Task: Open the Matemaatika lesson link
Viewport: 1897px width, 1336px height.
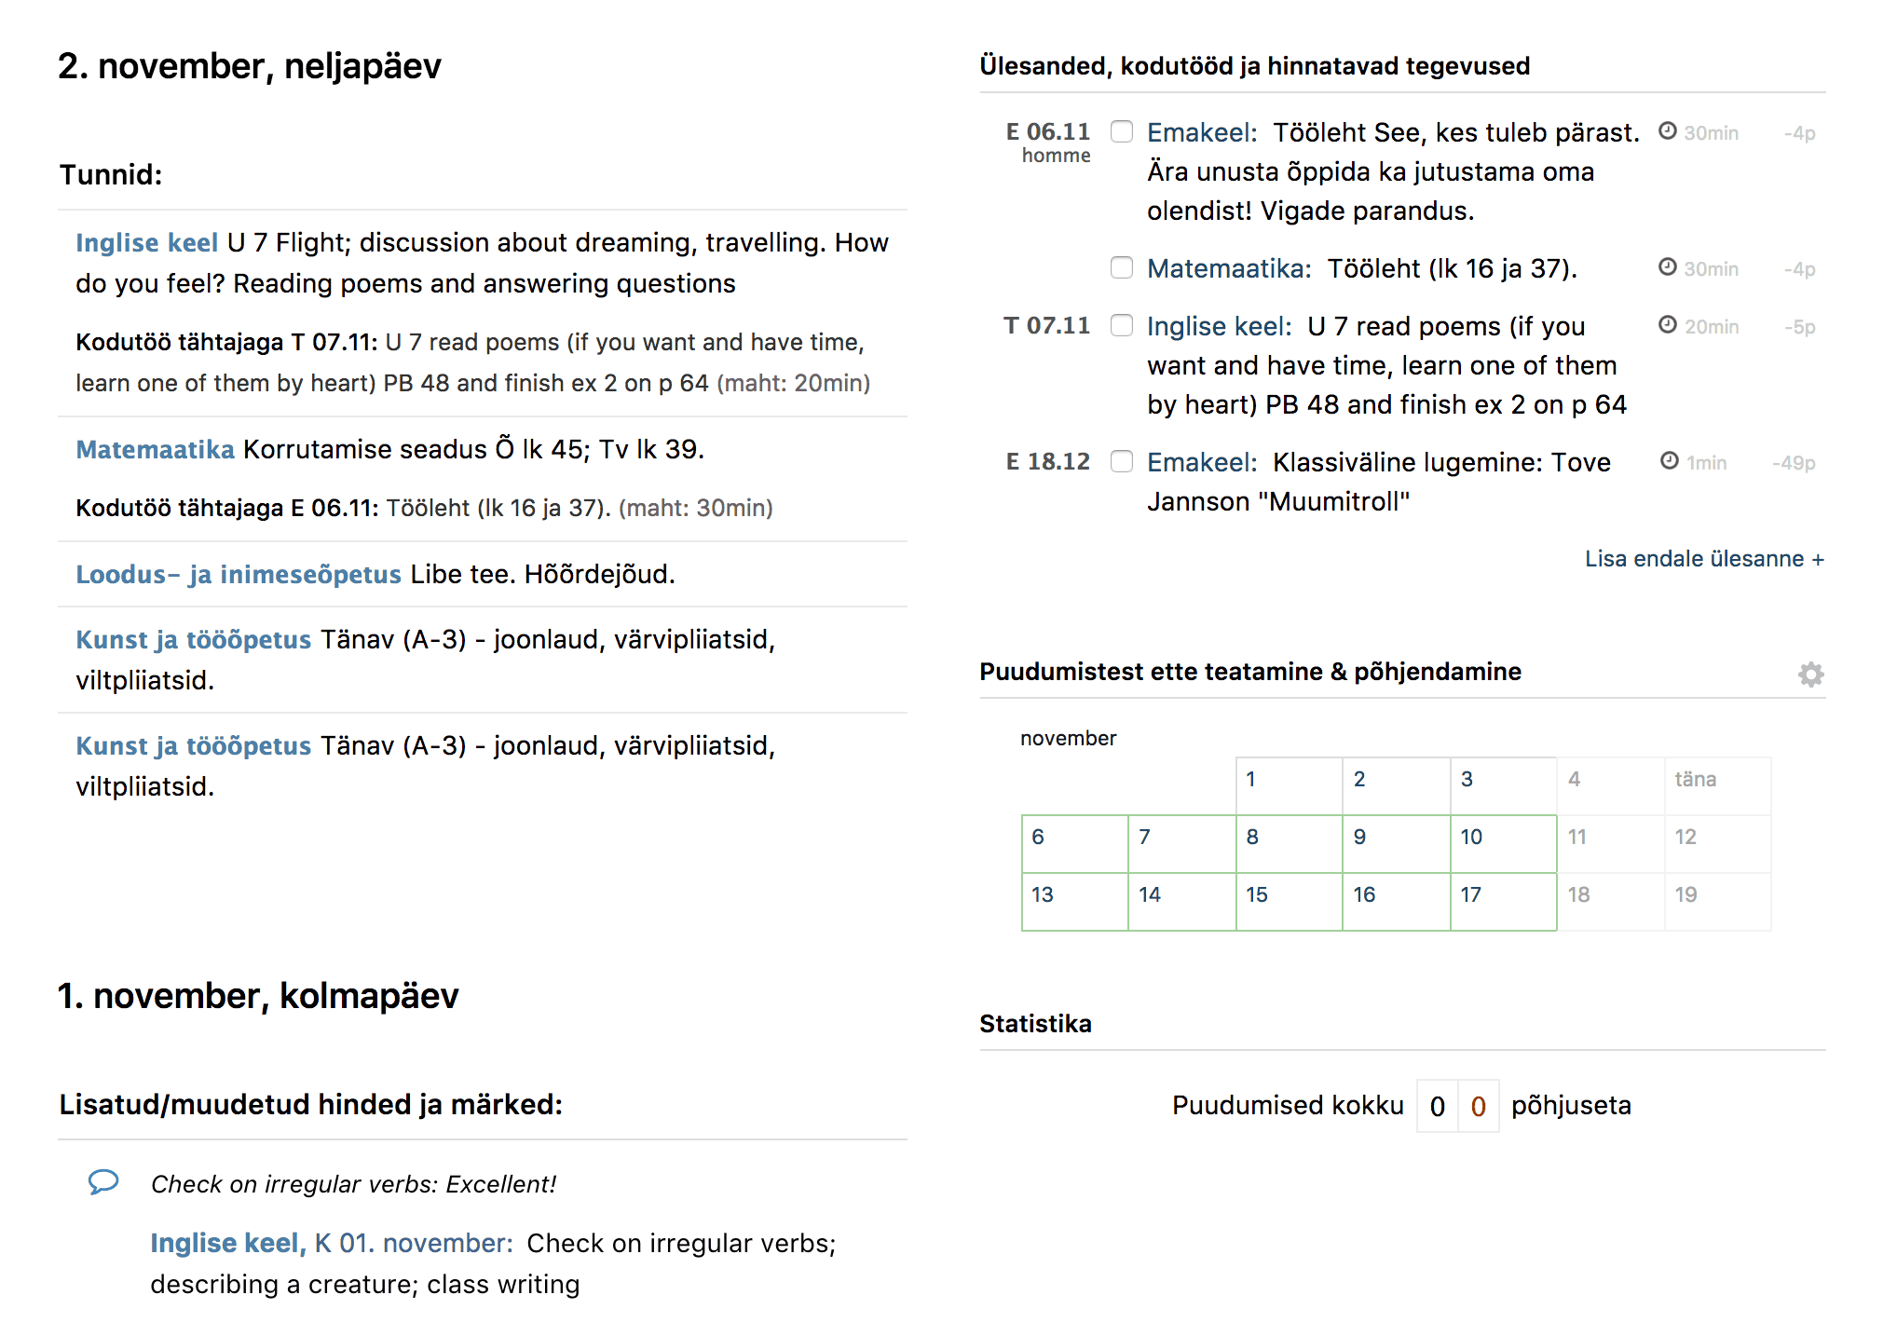Action: [x=155, y=450]
